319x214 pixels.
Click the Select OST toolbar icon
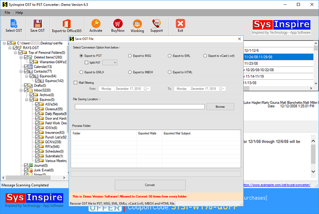(14, 25)
